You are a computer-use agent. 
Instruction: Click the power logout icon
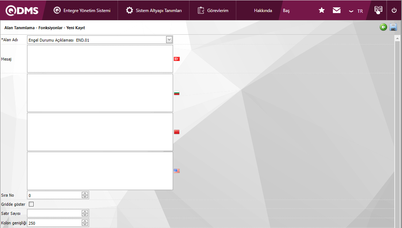pos(394,10)
